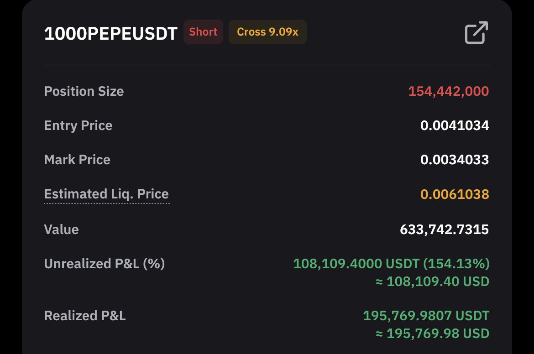
Task: Tap the position Value 633,742.7315
Action: click(x=445, y=229)
